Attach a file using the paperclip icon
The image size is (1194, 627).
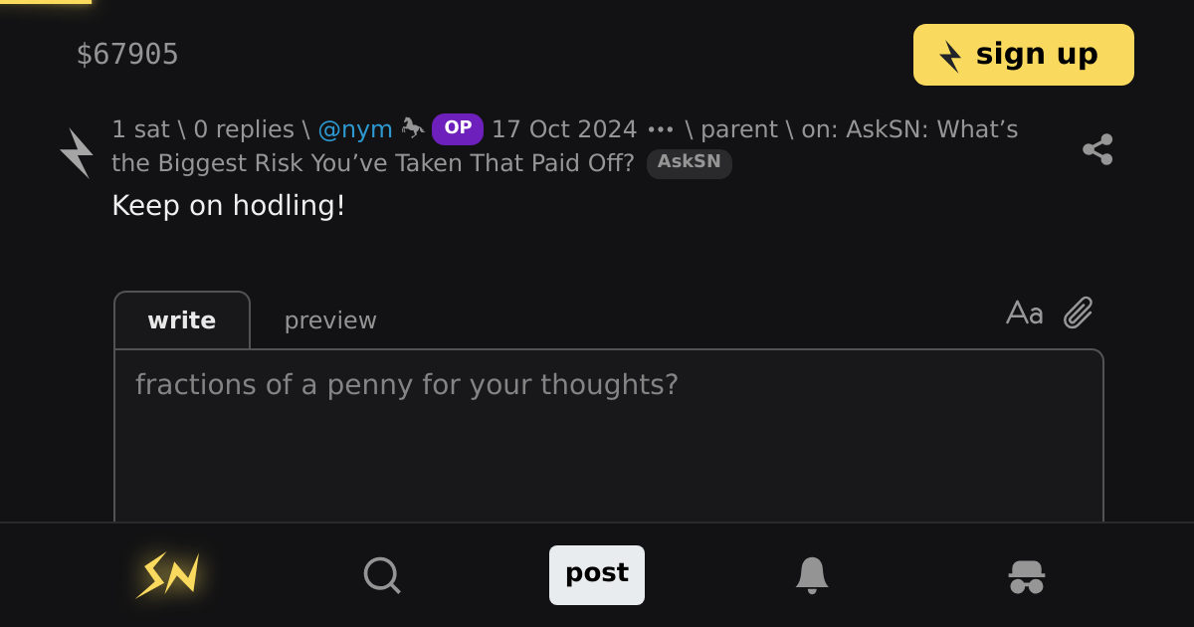coord(1078,313)
